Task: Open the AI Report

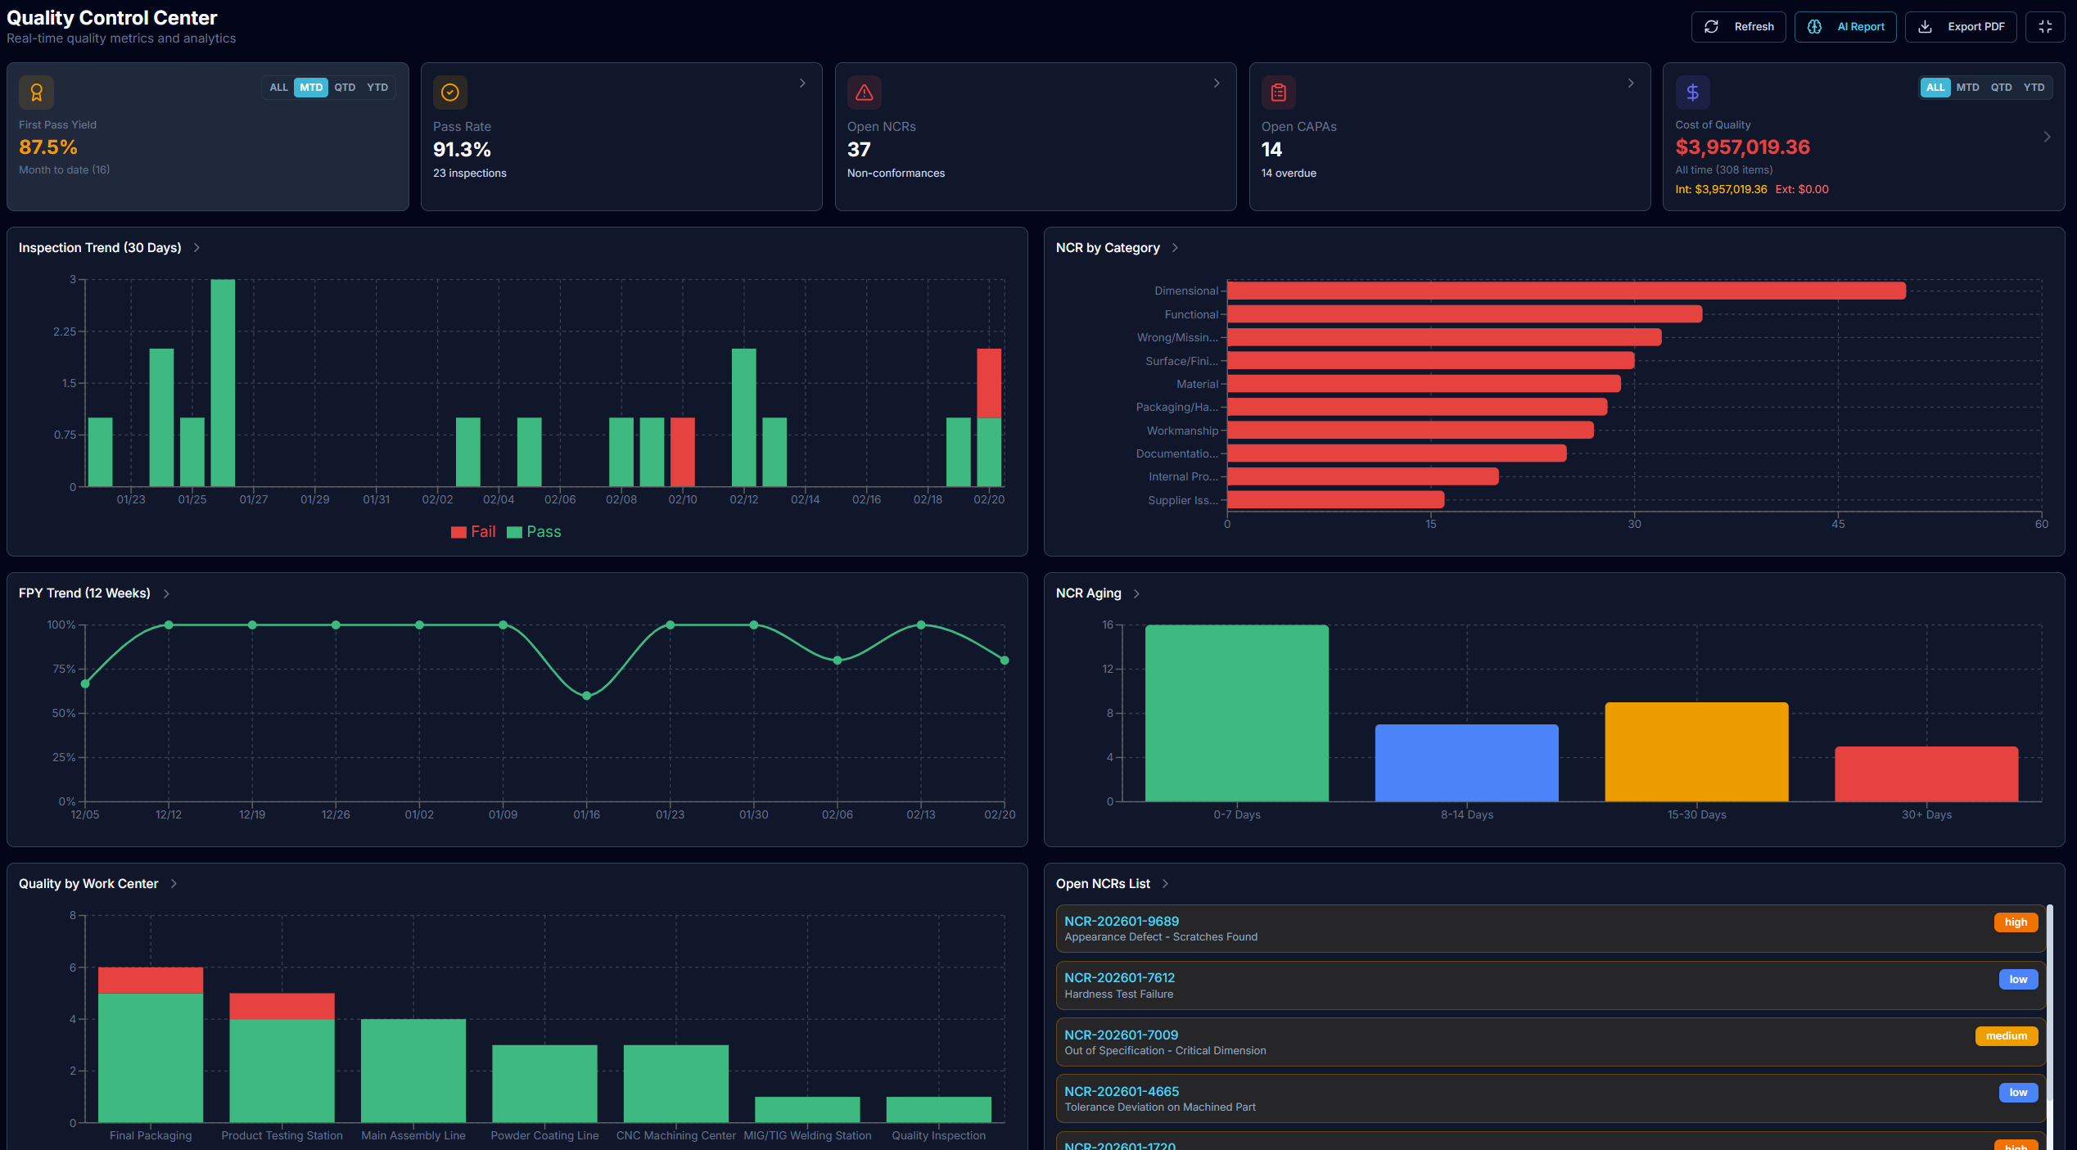Action: click(1845, 27)
